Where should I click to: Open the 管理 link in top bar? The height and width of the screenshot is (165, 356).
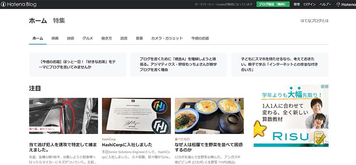(x=296, y=4)
